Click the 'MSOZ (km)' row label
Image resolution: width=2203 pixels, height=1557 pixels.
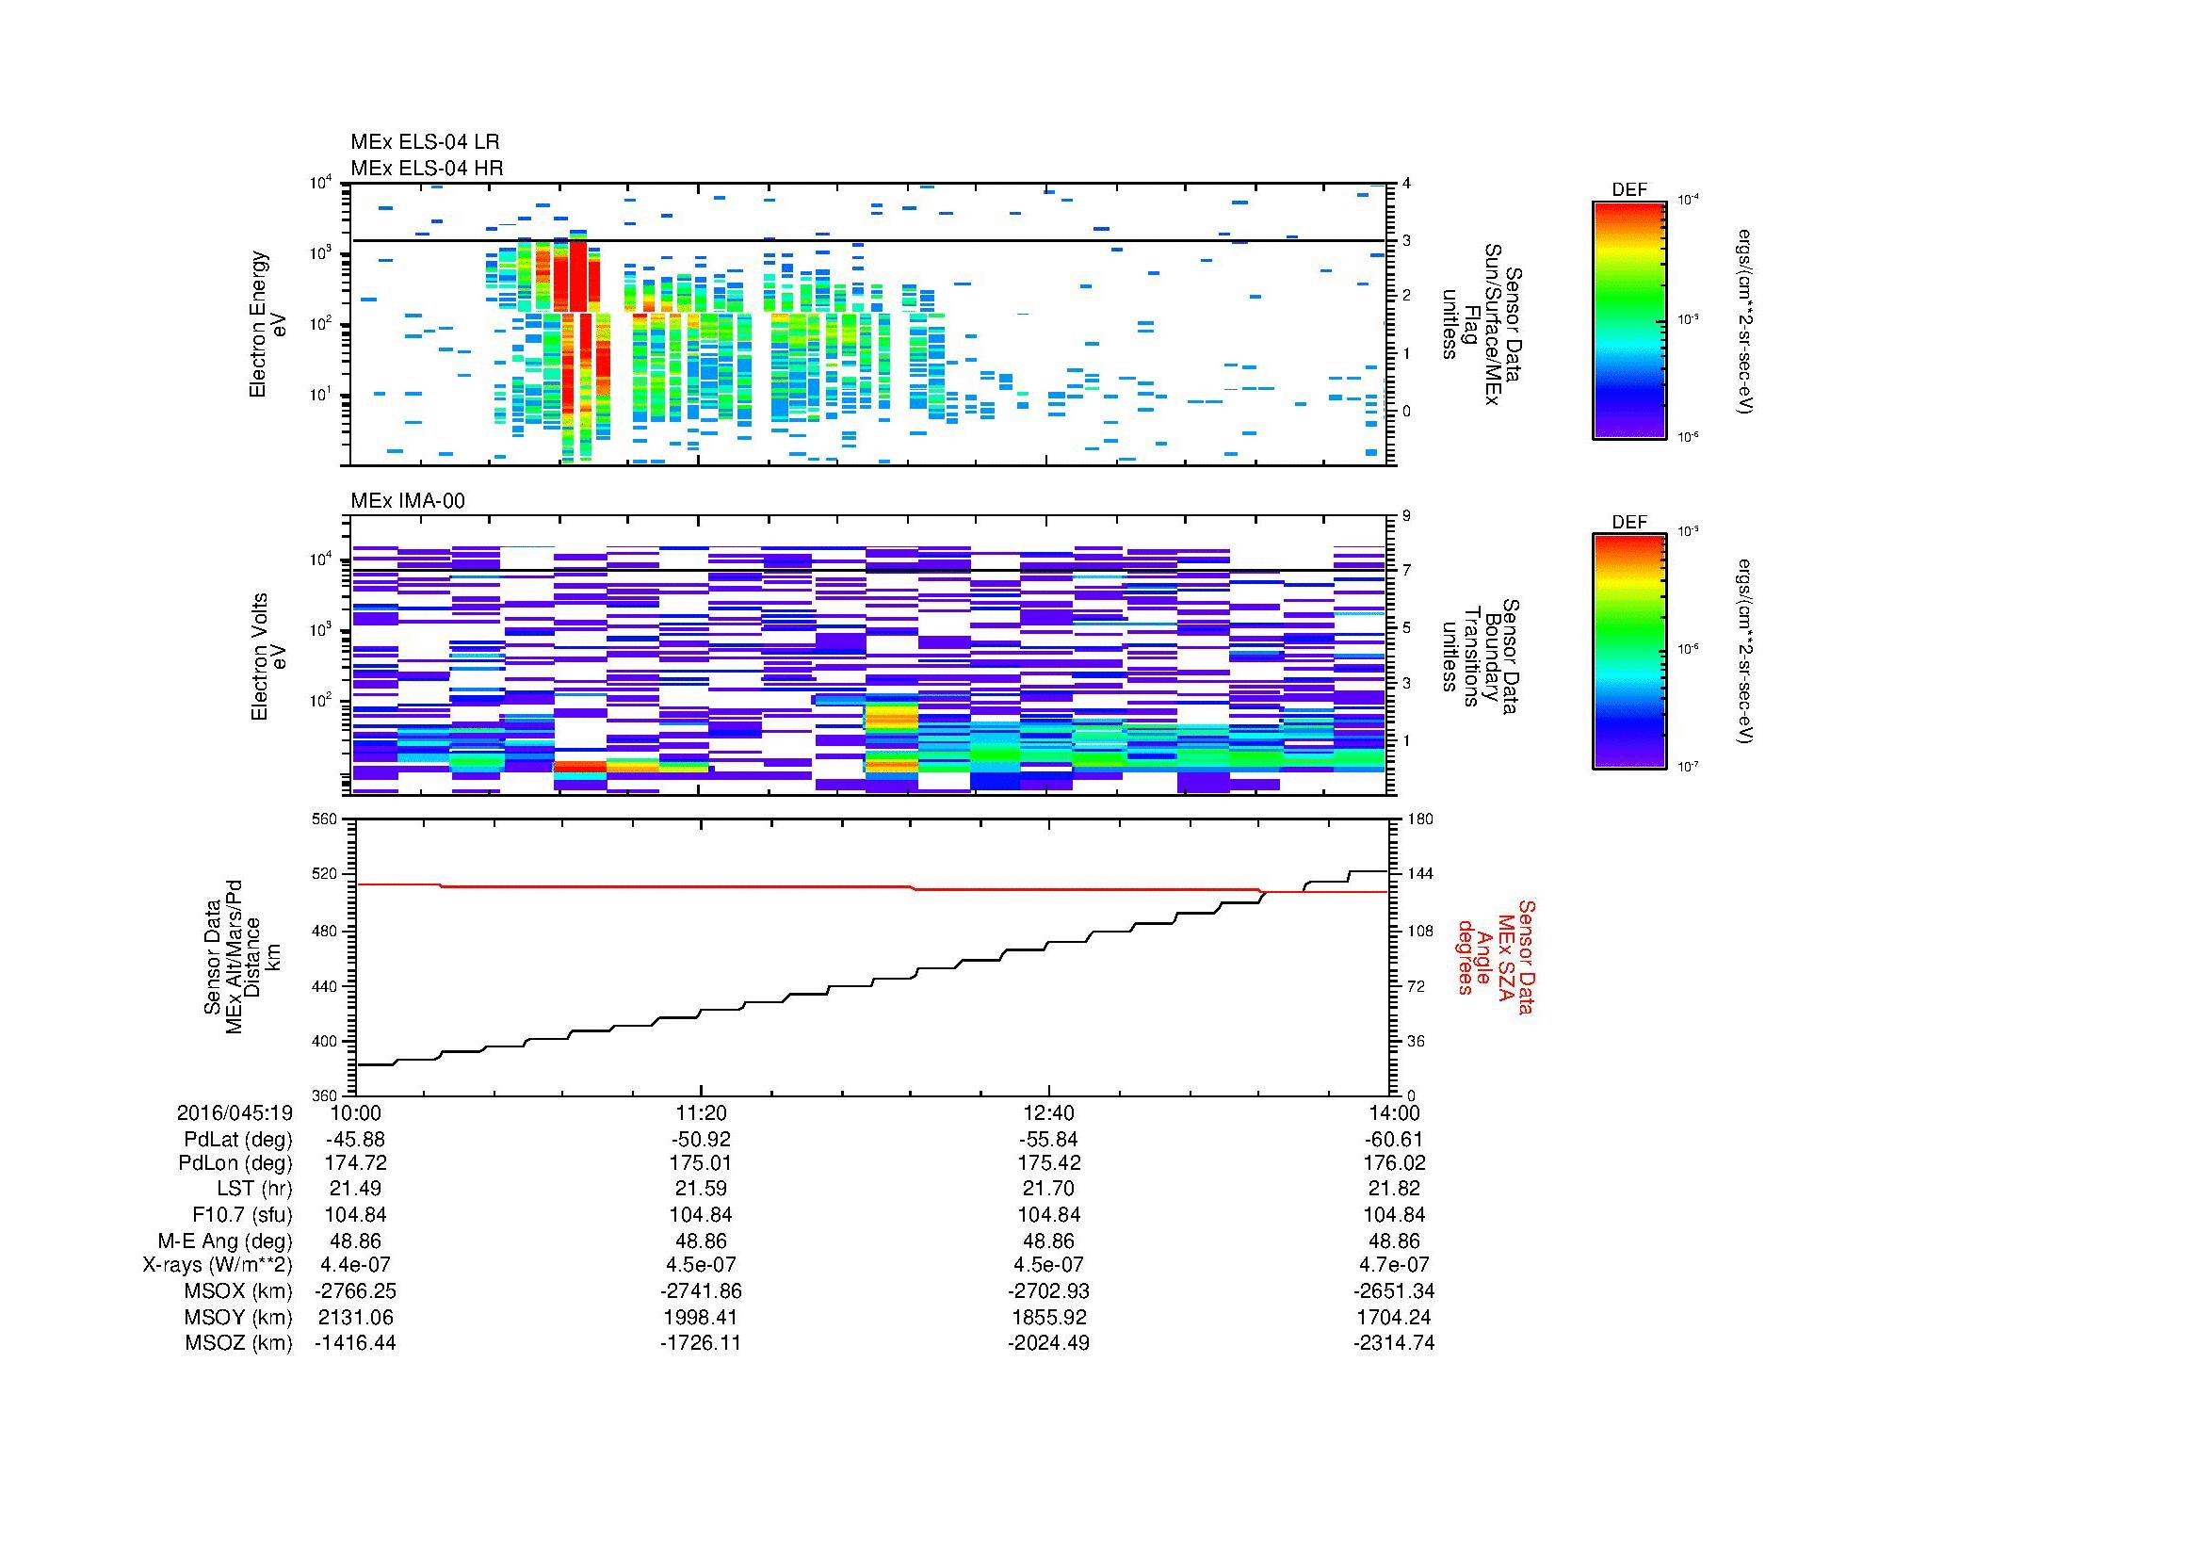[x=238, y=1343]
